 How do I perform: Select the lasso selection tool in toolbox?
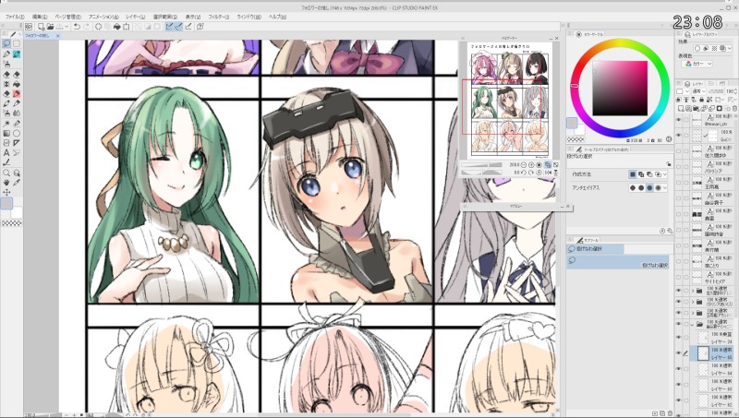click(x=6, y=43)
